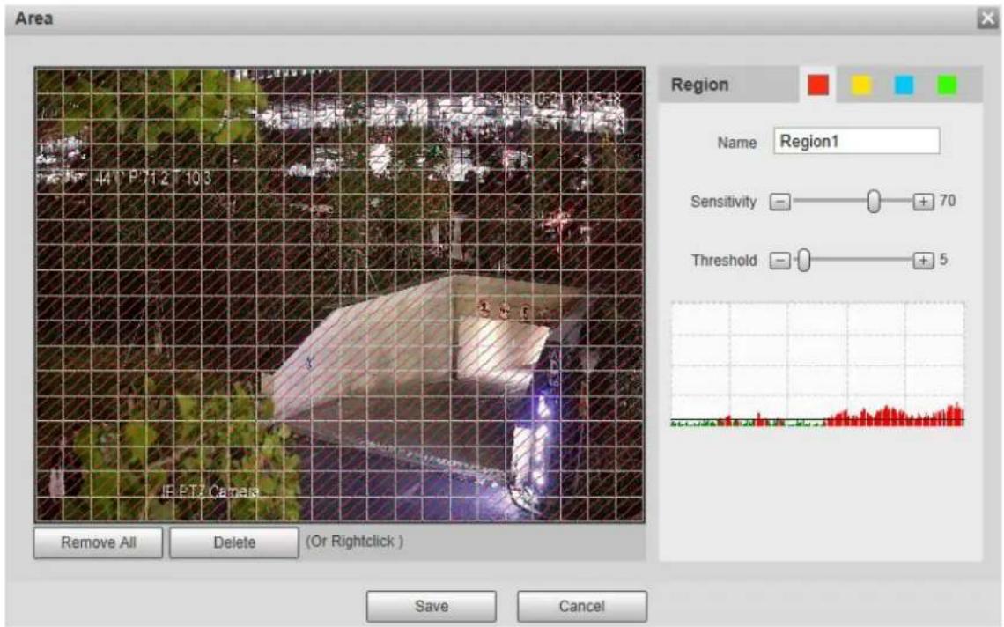Viewport: 1004px width, 627px height.
Task: Select the red region color swatch
Action: (x=817, y=85)
